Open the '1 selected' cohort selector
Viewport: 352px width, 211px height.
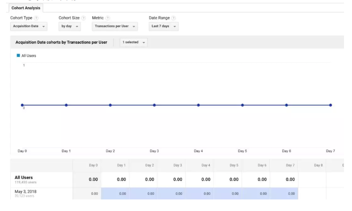133,42
